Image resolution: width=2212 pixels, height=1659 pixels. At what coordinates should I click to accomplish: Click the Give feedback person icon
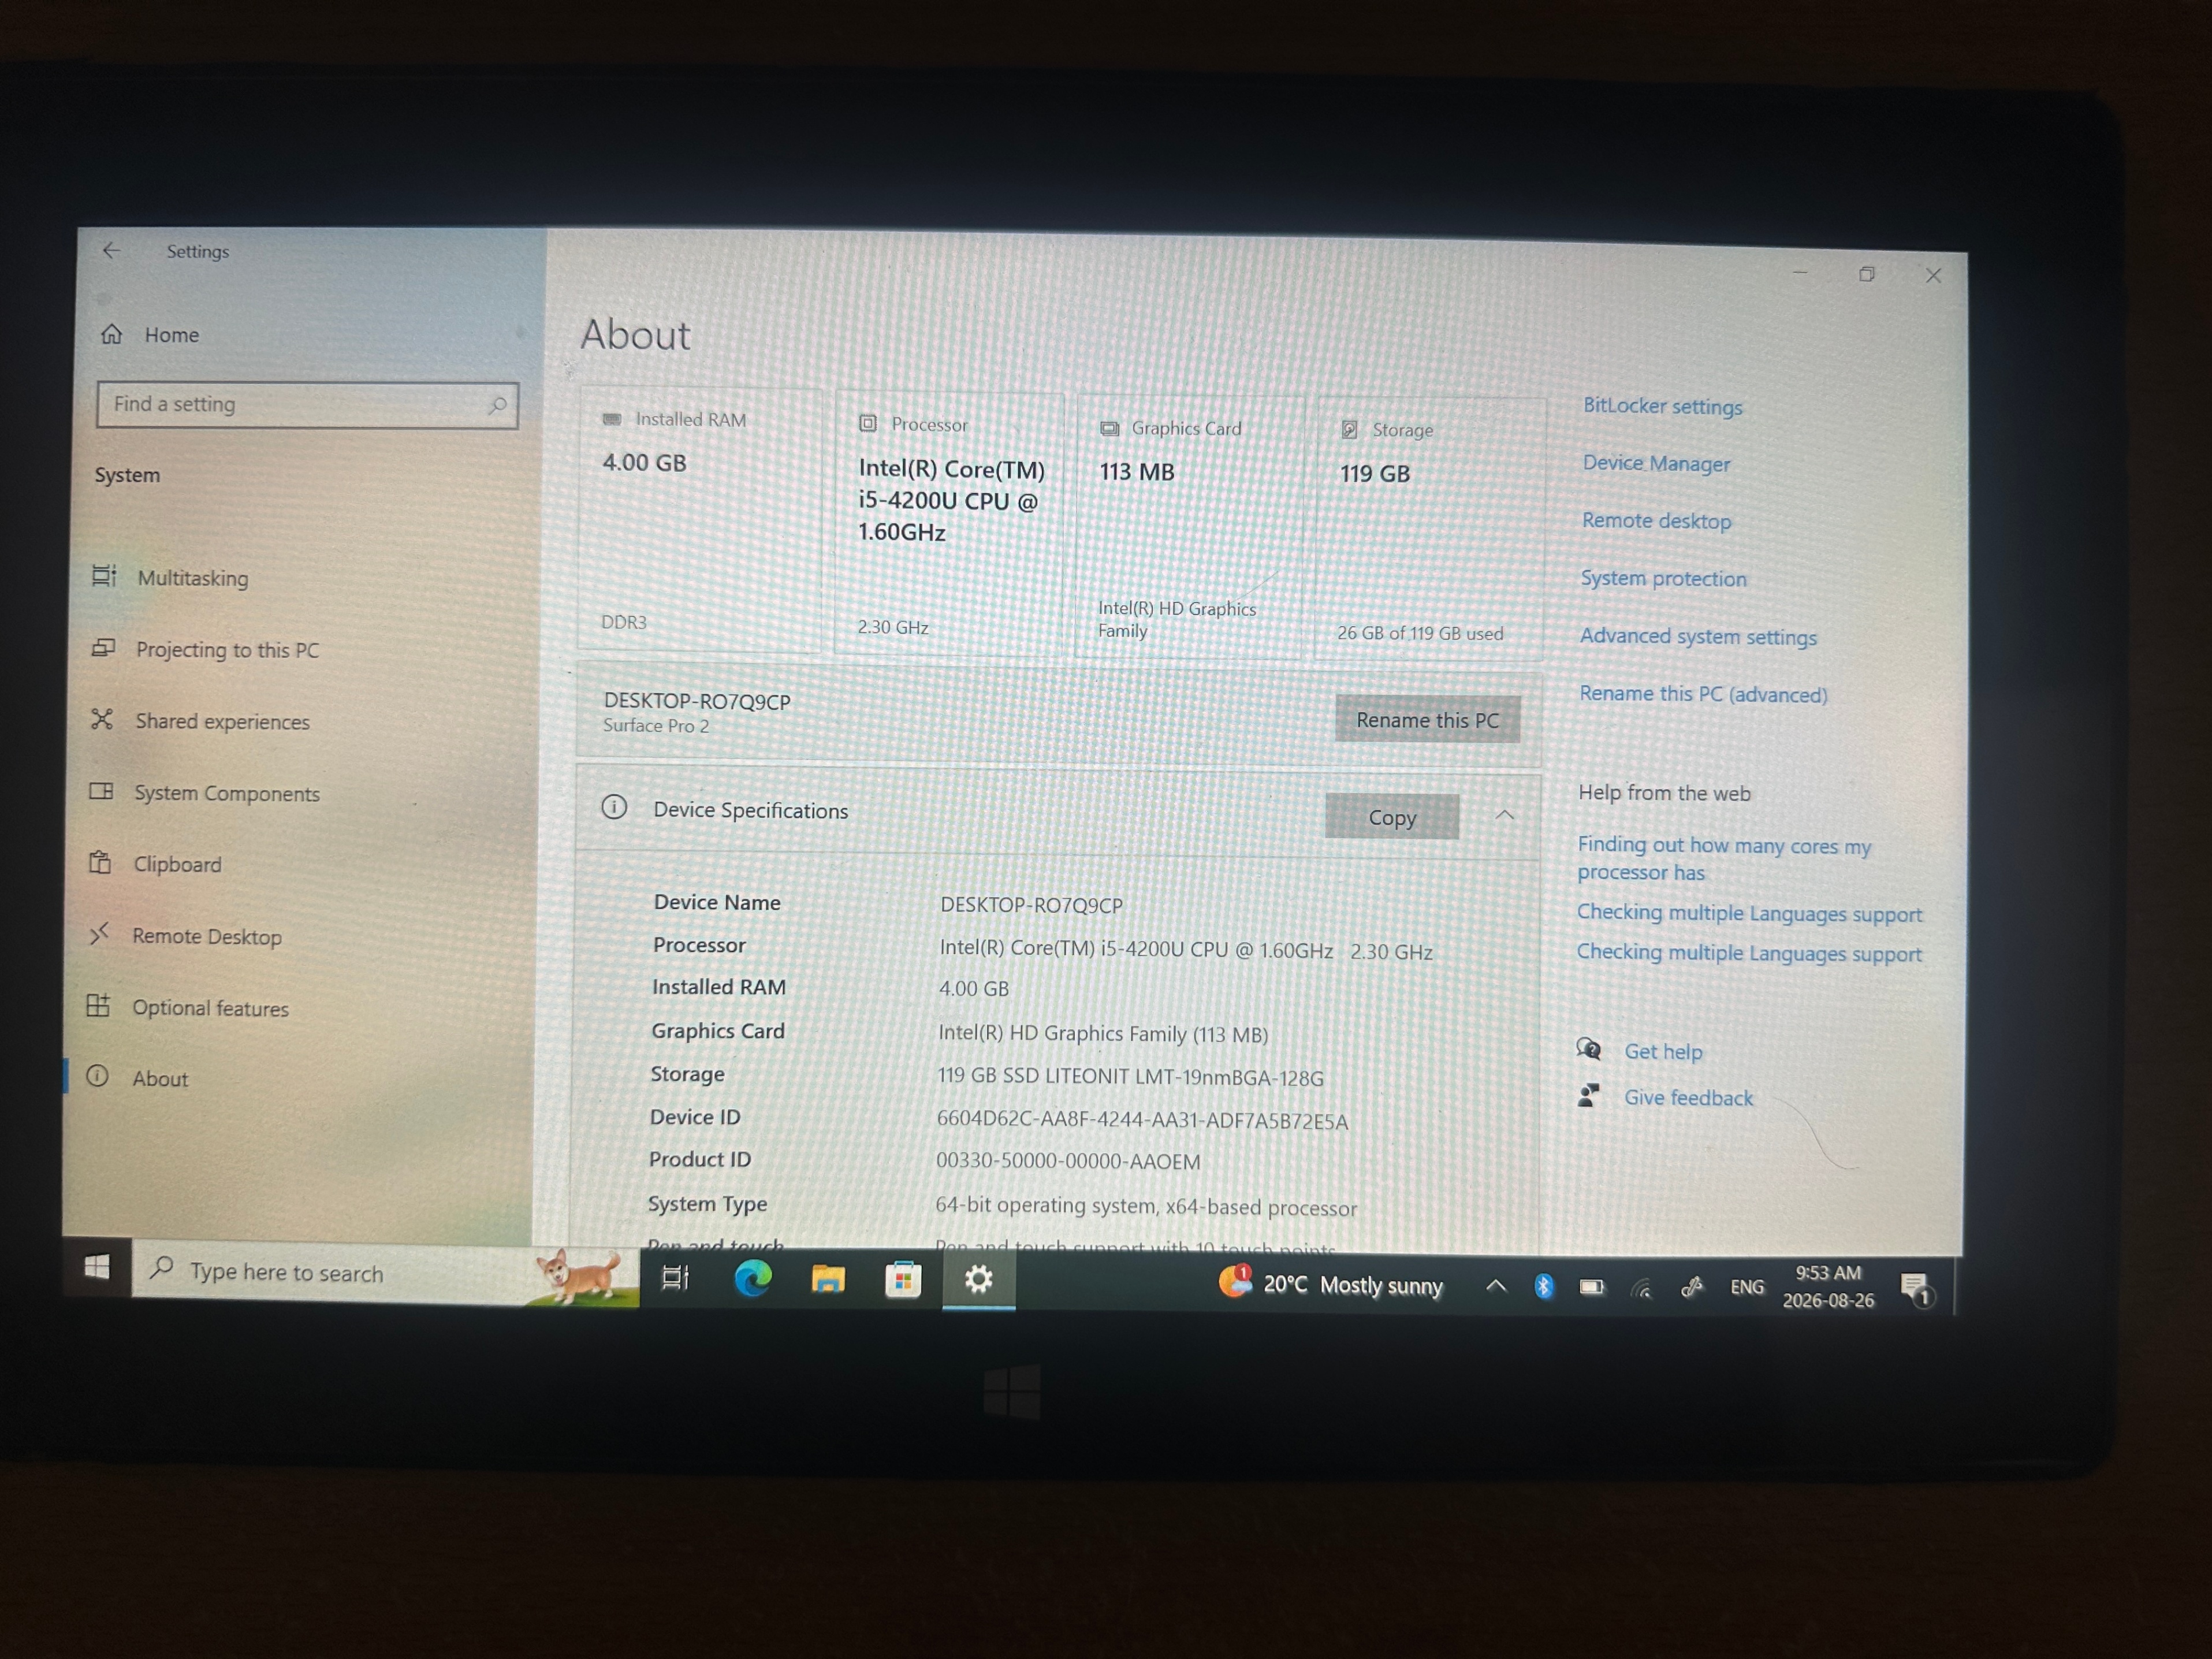(1589, 1095)
